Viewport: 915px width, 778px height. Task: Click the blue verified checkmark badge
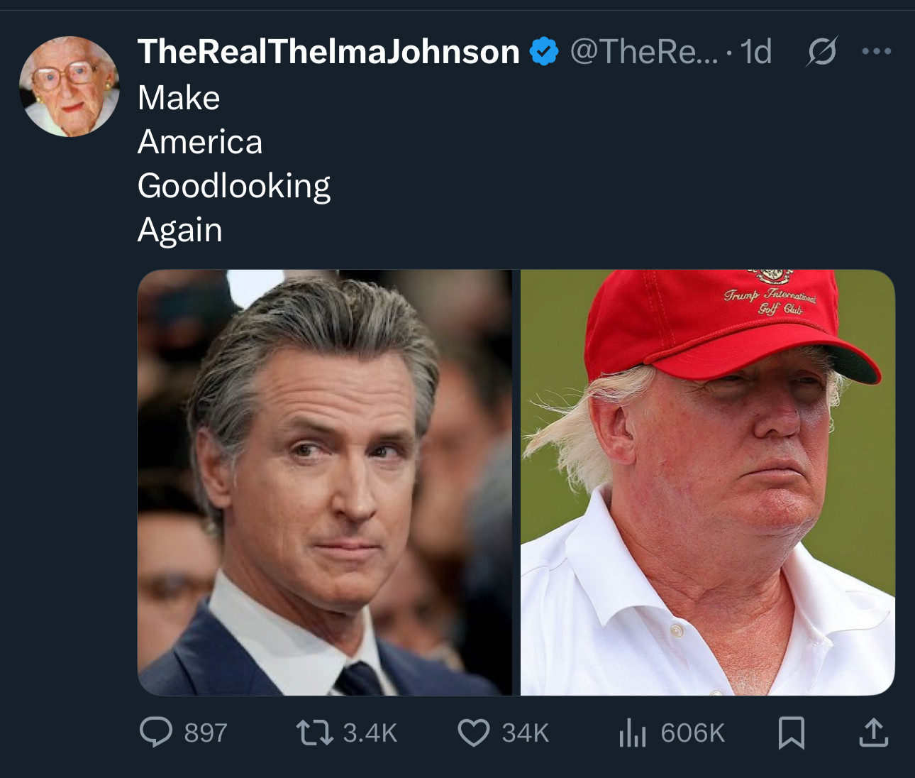(544, 51)
